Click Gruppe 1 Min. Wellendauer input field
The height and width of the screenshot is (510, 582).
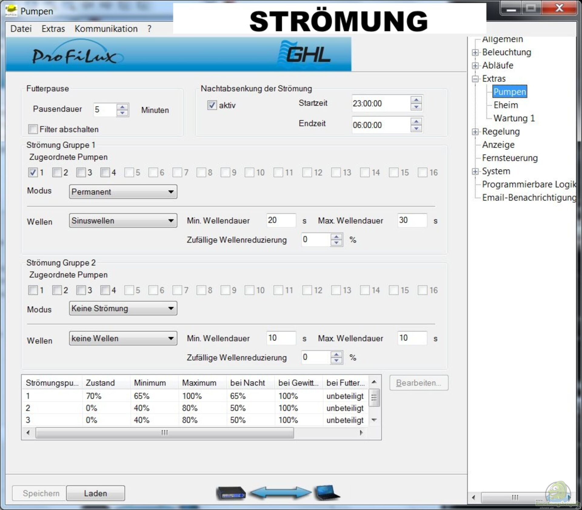click(280, 220)
